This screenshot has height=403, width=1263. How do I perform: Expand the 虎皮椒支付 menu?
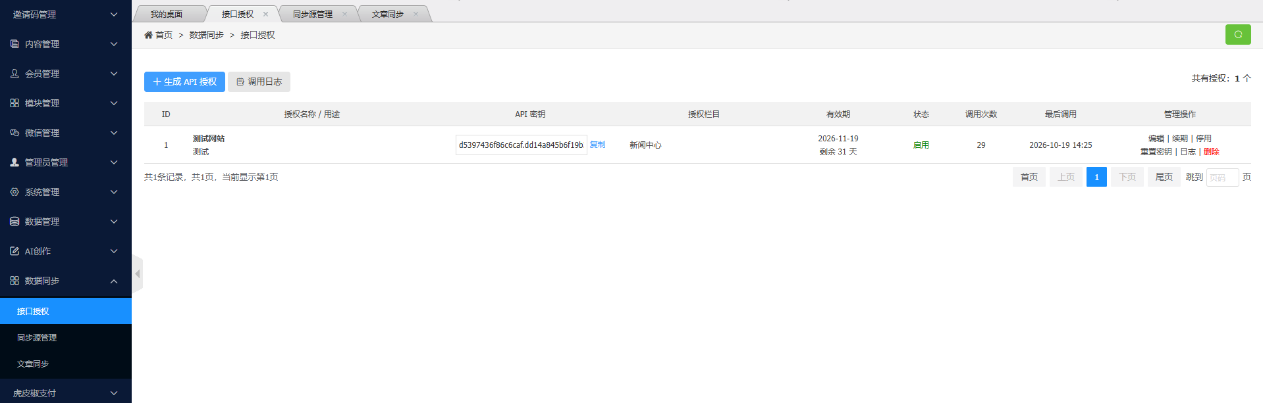tap(66, 392)
